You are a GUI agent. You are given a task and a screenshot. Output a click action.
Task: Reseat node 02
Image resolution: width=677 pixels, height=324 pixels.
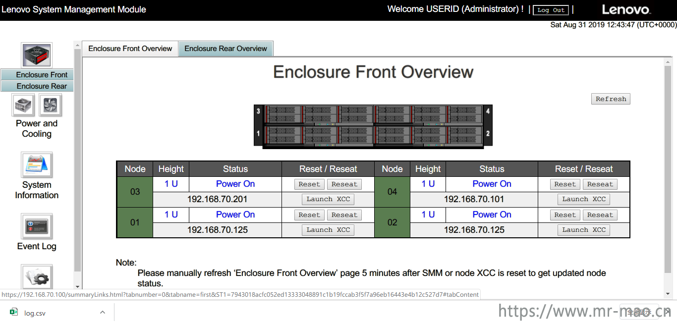point(600,215)
